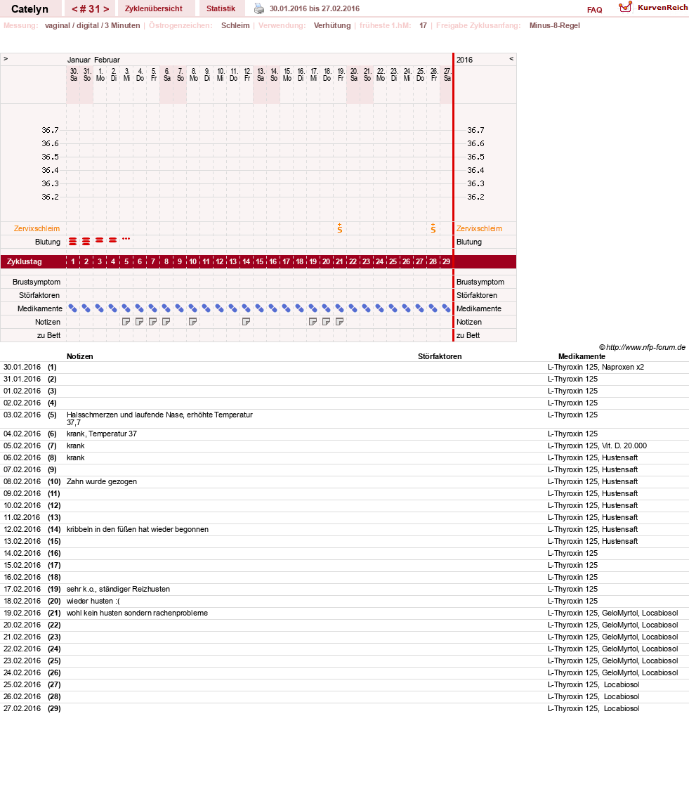Open the note icon on cycle day 7
The image size is (689, 787).
(x=153, y=322)
